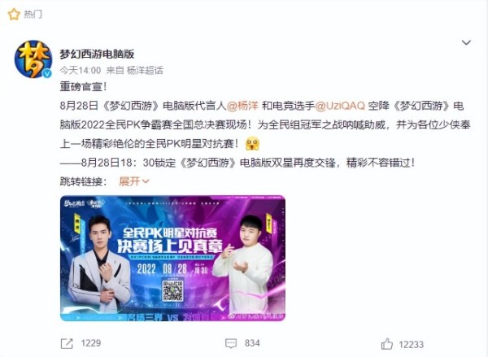Open the PK star match poster image
This screenshot has height=357, width=488.
(172, 259)
